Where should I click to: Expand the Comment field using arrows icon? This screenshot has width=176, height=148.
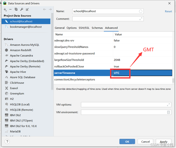(141, 19)
